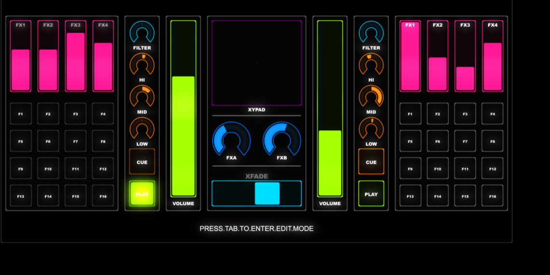The image size is (550, 275).
Task: Click the left deck FILTER knob
Action: pyautogui.click(x=142, y=33)
